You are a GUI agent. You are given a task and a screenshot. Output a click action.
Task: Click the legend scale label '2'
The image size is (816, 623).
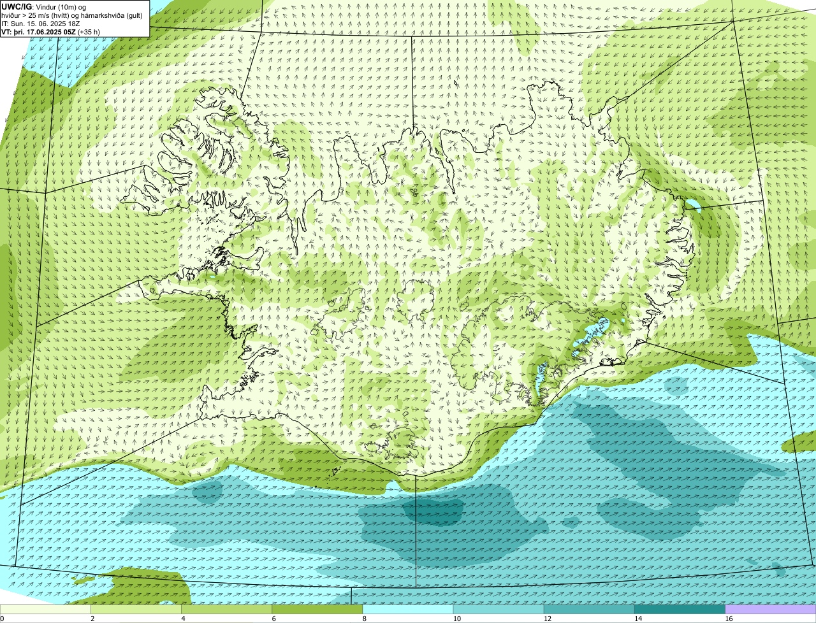click(92, 619)
